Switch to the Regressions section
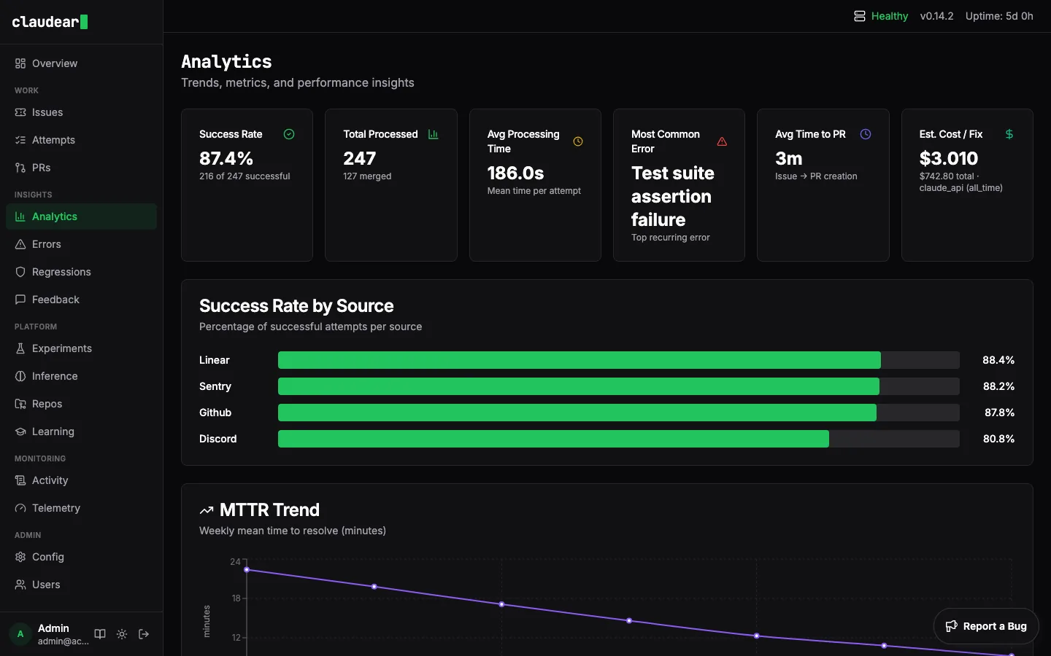 tap(61, 272)
